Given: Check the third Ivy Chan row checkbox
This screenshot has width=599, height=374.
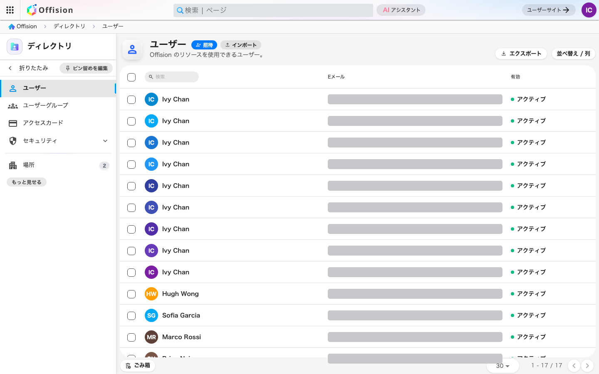Looking at the screenshot, I should point(131,143).
